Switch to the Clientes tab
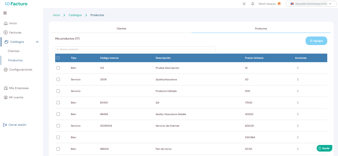Image resolution: width=338 pixels, height=156 pixels. click(121, 29)
